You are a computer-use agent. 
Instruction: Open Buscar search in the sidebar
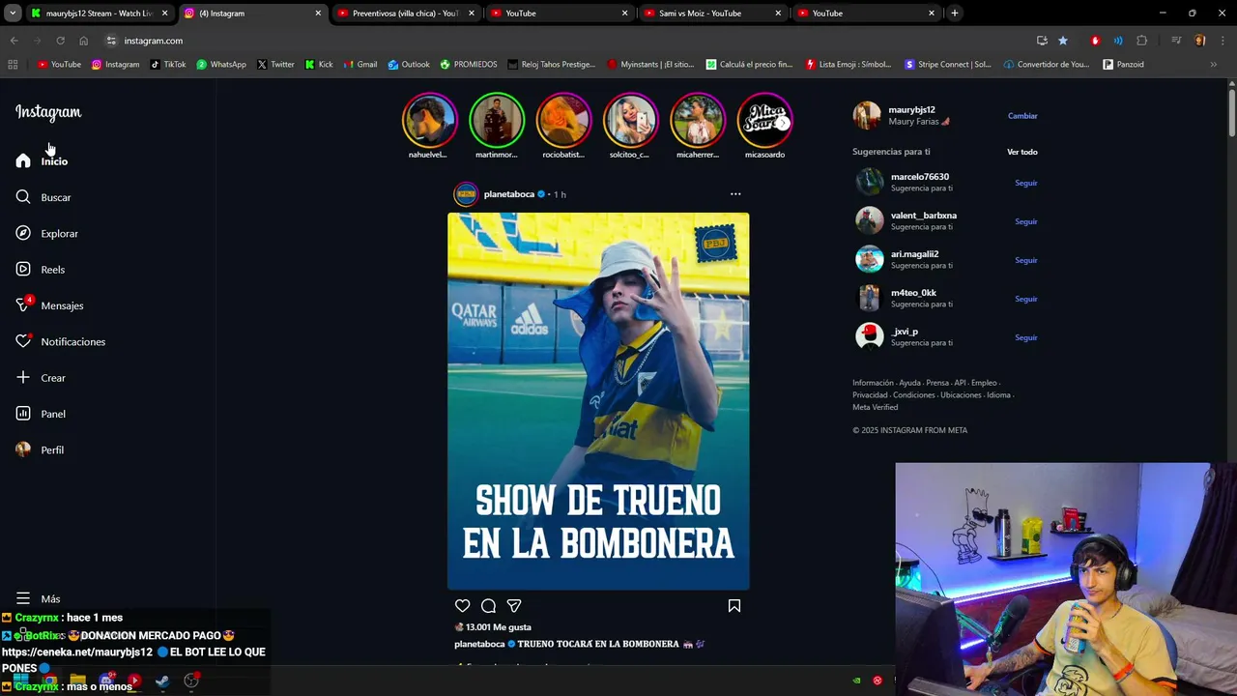click(x=23, y=197)
